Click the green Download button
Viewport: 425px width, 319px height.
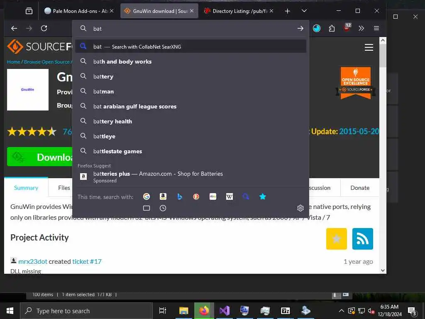(40, 157)
